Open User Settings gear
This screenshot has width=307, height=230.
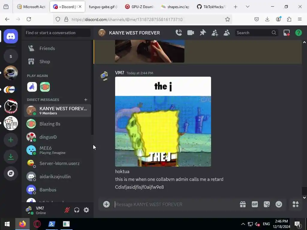coord(86,210)
